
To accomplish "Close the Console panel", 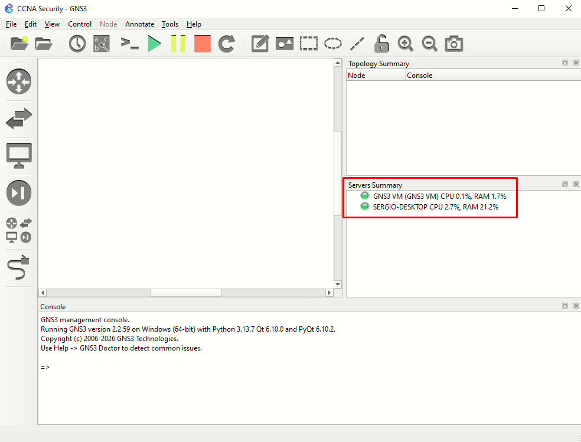I will (x=576, y=306).
